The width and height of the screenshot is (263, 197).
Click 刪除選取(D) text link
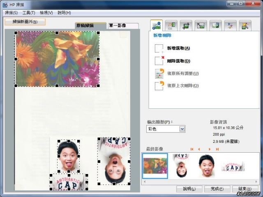point(178,61)
